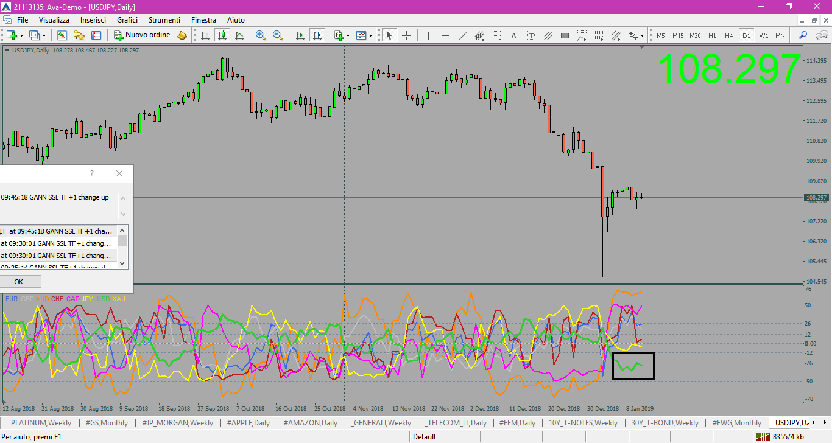Open the Grafici menu

(x=127, y=20)
